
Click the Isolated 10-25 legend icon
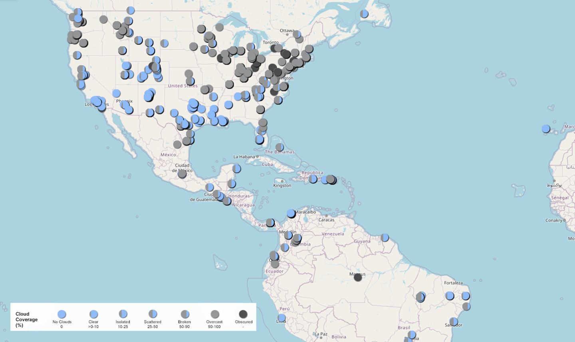point(123,314)
